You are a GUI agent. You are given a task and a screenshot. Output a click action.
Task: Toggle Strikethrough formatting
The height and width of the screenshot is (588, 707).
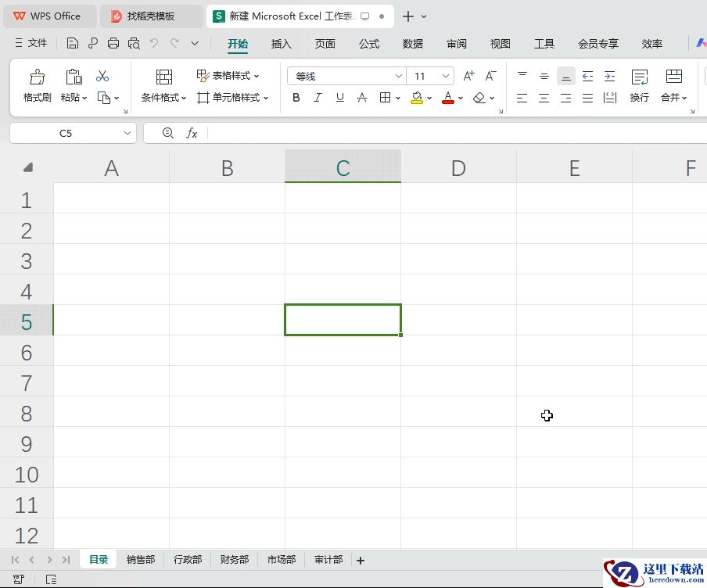click(362, 98)
